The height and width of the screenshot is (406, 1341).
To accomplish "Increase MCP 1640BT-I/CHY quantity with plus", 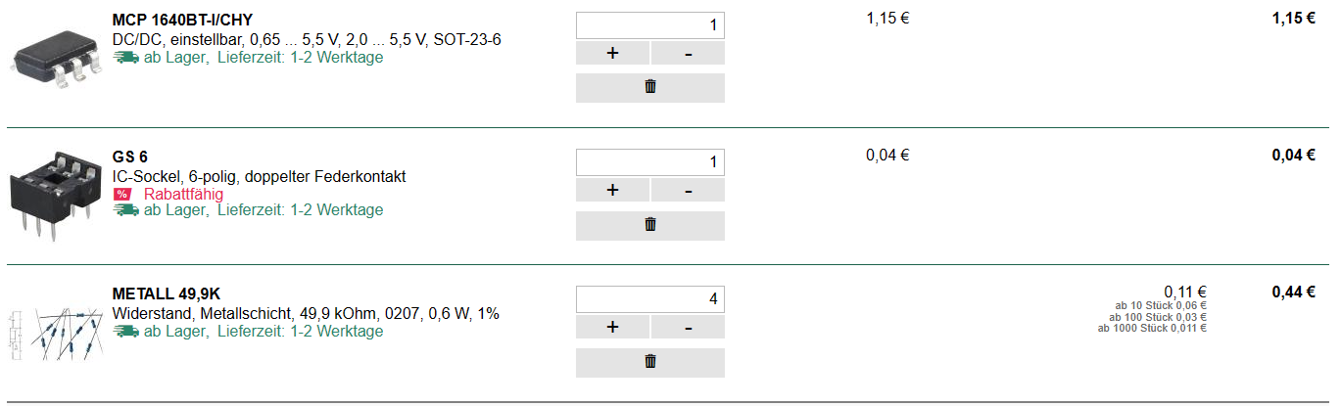I will click(x=612, y=53).
